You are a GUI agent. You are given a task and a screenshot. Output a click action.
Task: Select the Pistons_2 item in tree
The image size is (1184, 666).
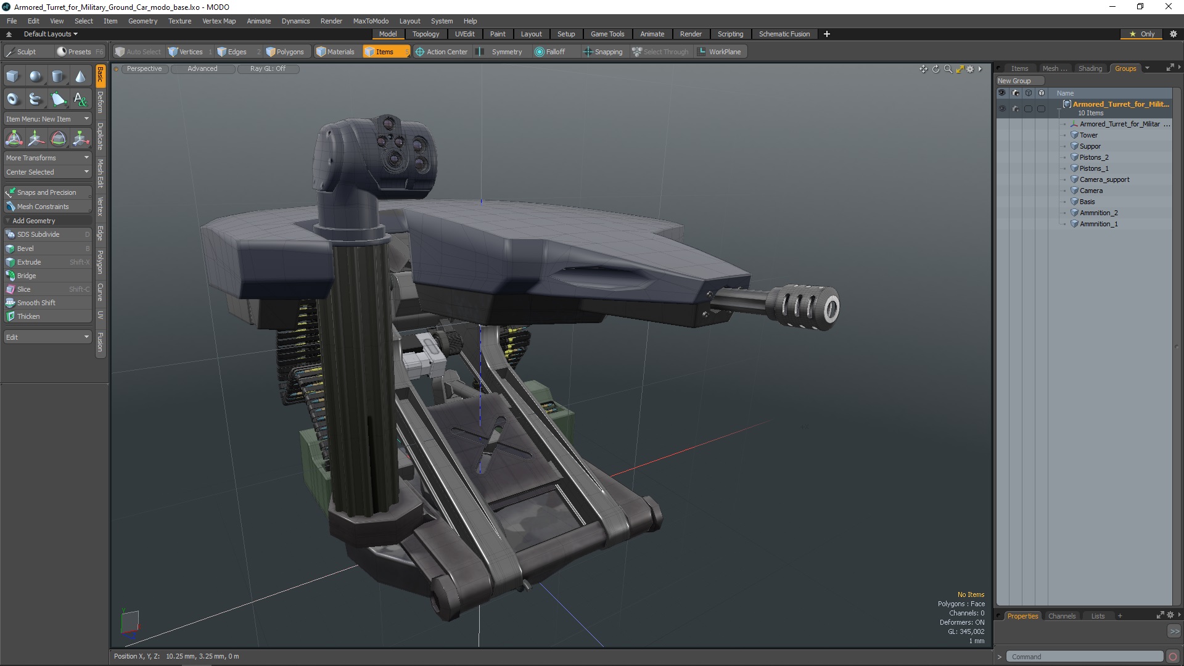tap(1093, 157)
